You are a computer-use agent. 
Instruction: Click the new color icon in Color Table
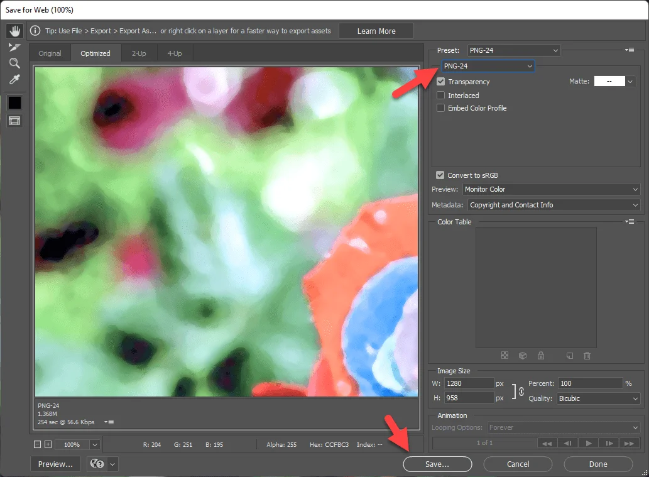(570, 356)
